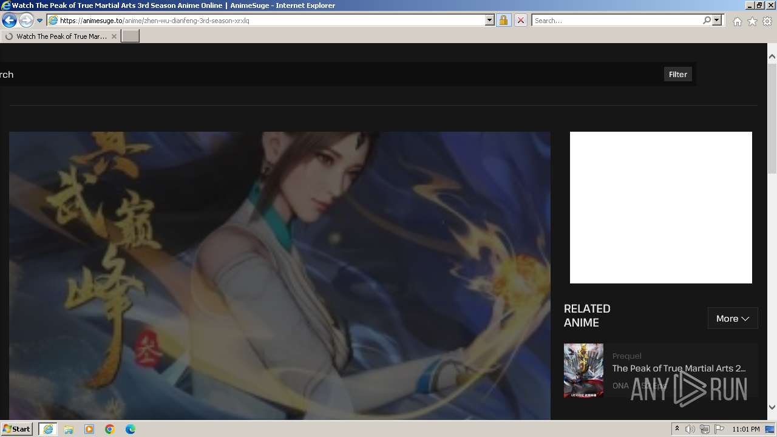Open search provider dropdown arrow

click(x=717, y=20)
